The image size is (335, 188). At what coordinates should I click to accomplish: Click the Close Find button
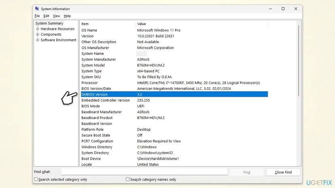pos(283,172)
